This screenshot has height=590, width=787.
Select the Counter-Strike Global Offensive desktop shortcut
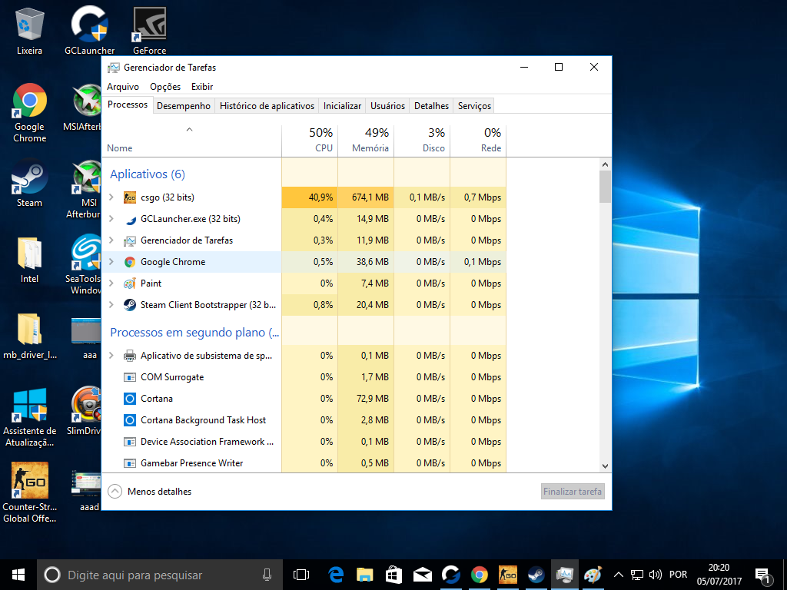(30, 492)
